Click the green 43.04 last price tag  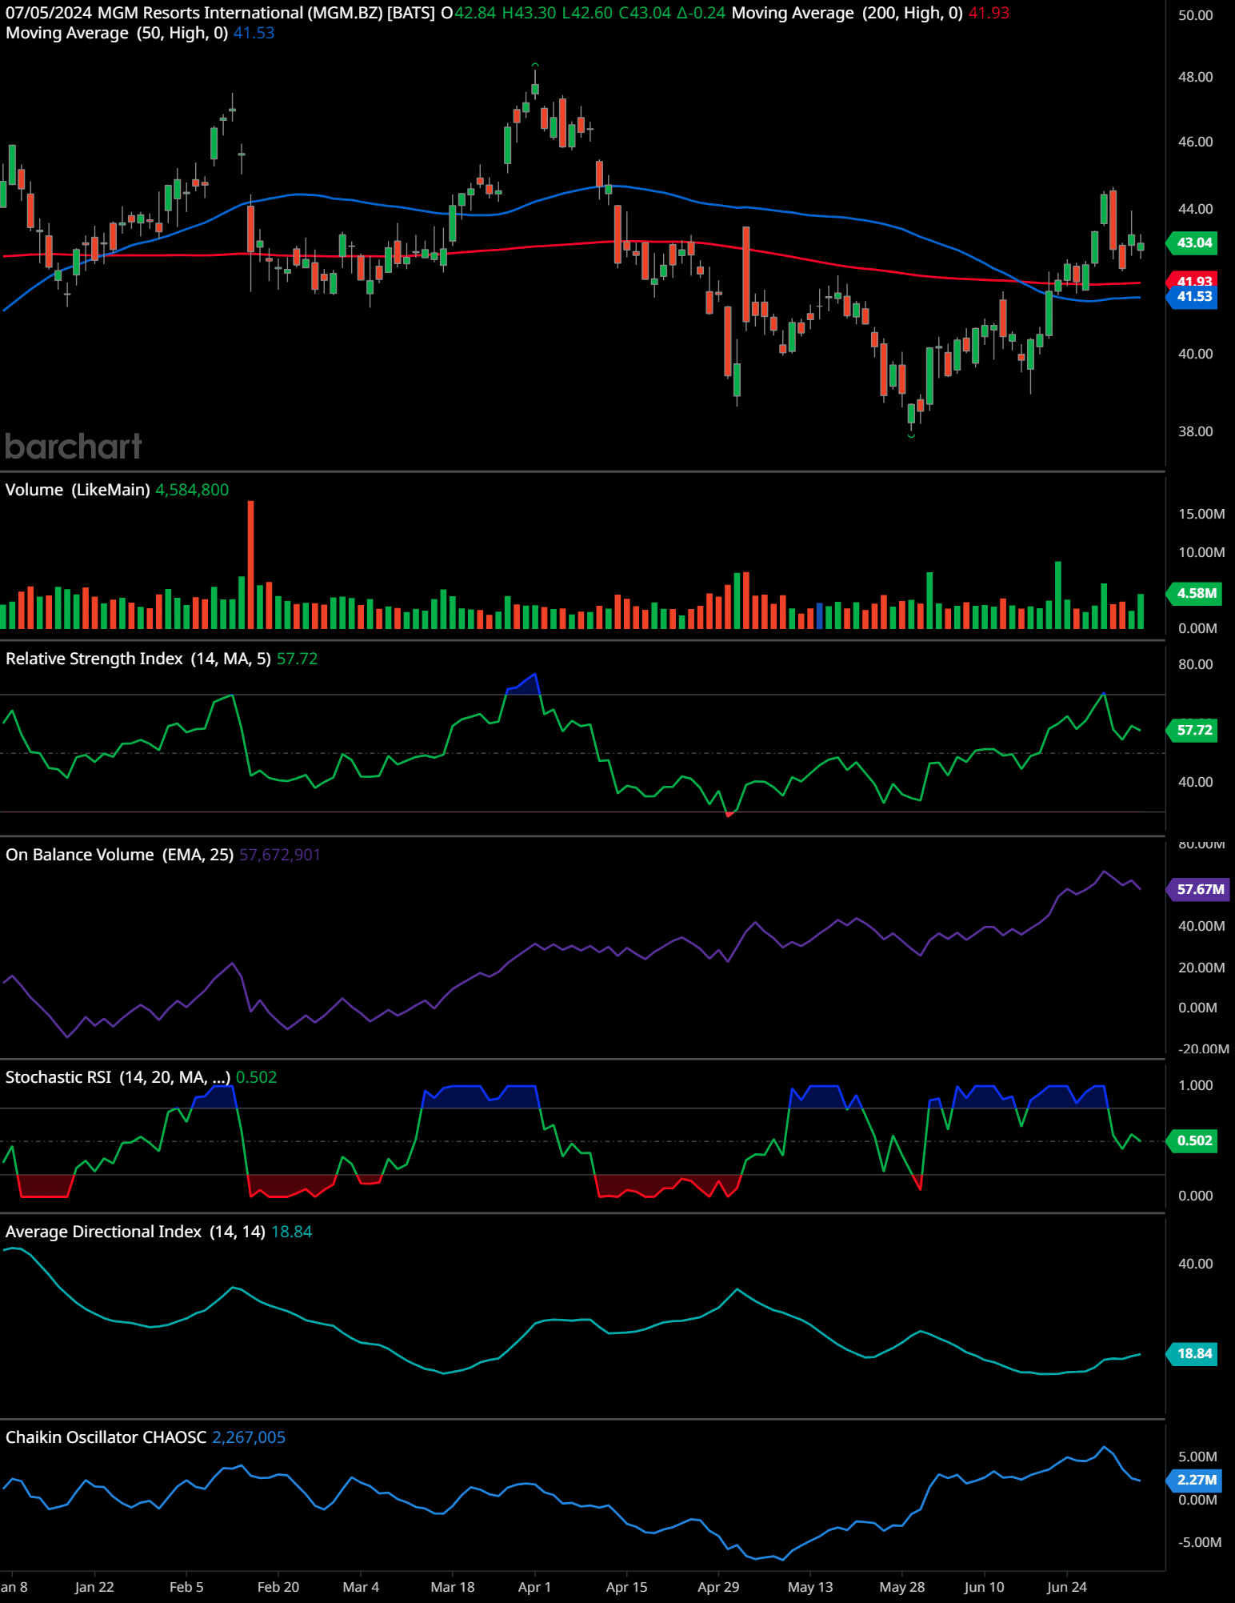click(1193, 242)
